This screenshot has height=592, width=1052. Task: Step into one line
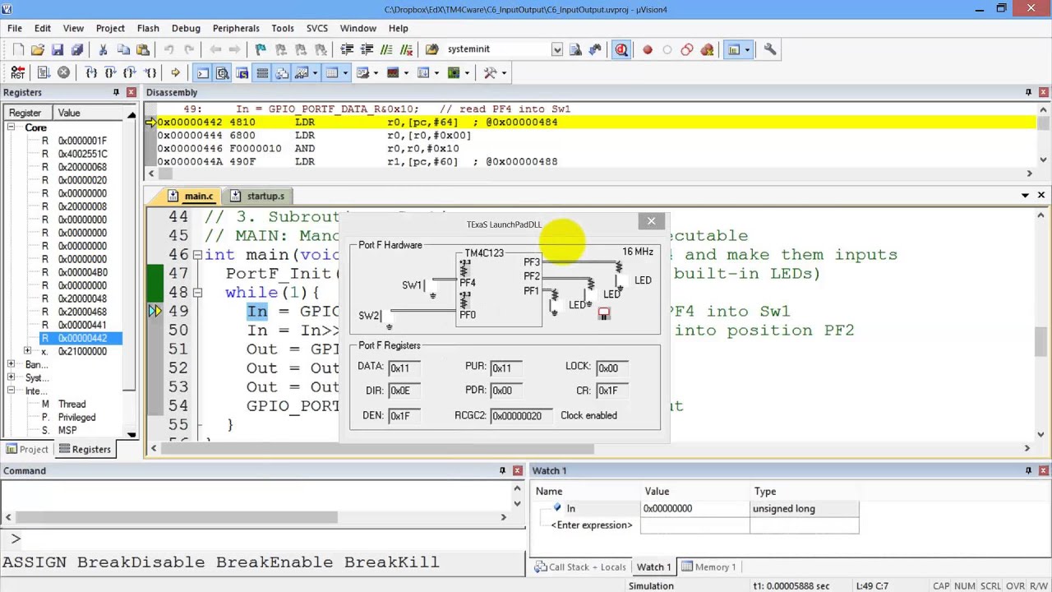(91, 73)
